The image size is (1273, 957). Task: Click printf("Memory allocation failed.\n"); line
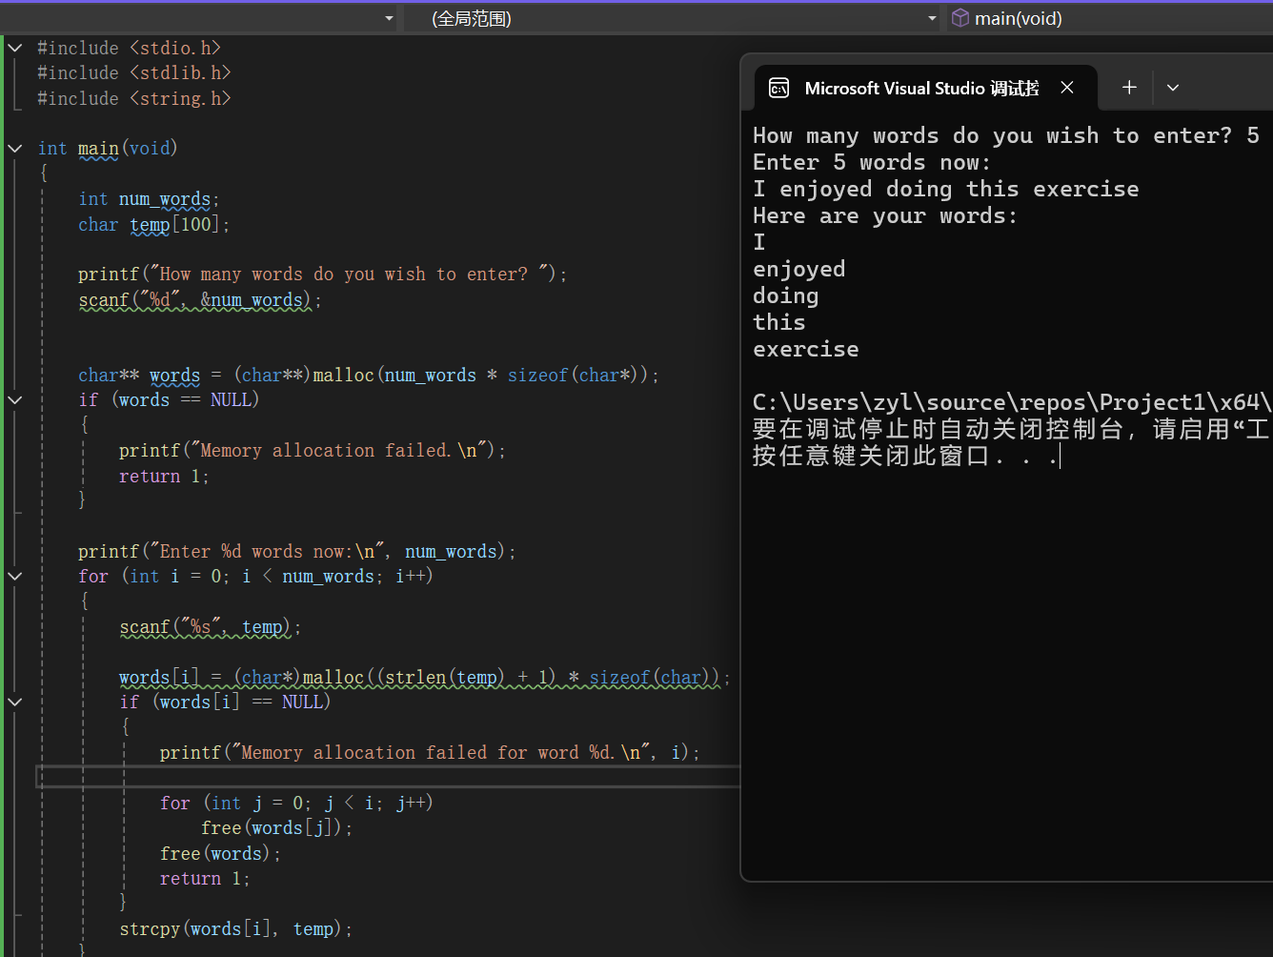coord(313,451)
